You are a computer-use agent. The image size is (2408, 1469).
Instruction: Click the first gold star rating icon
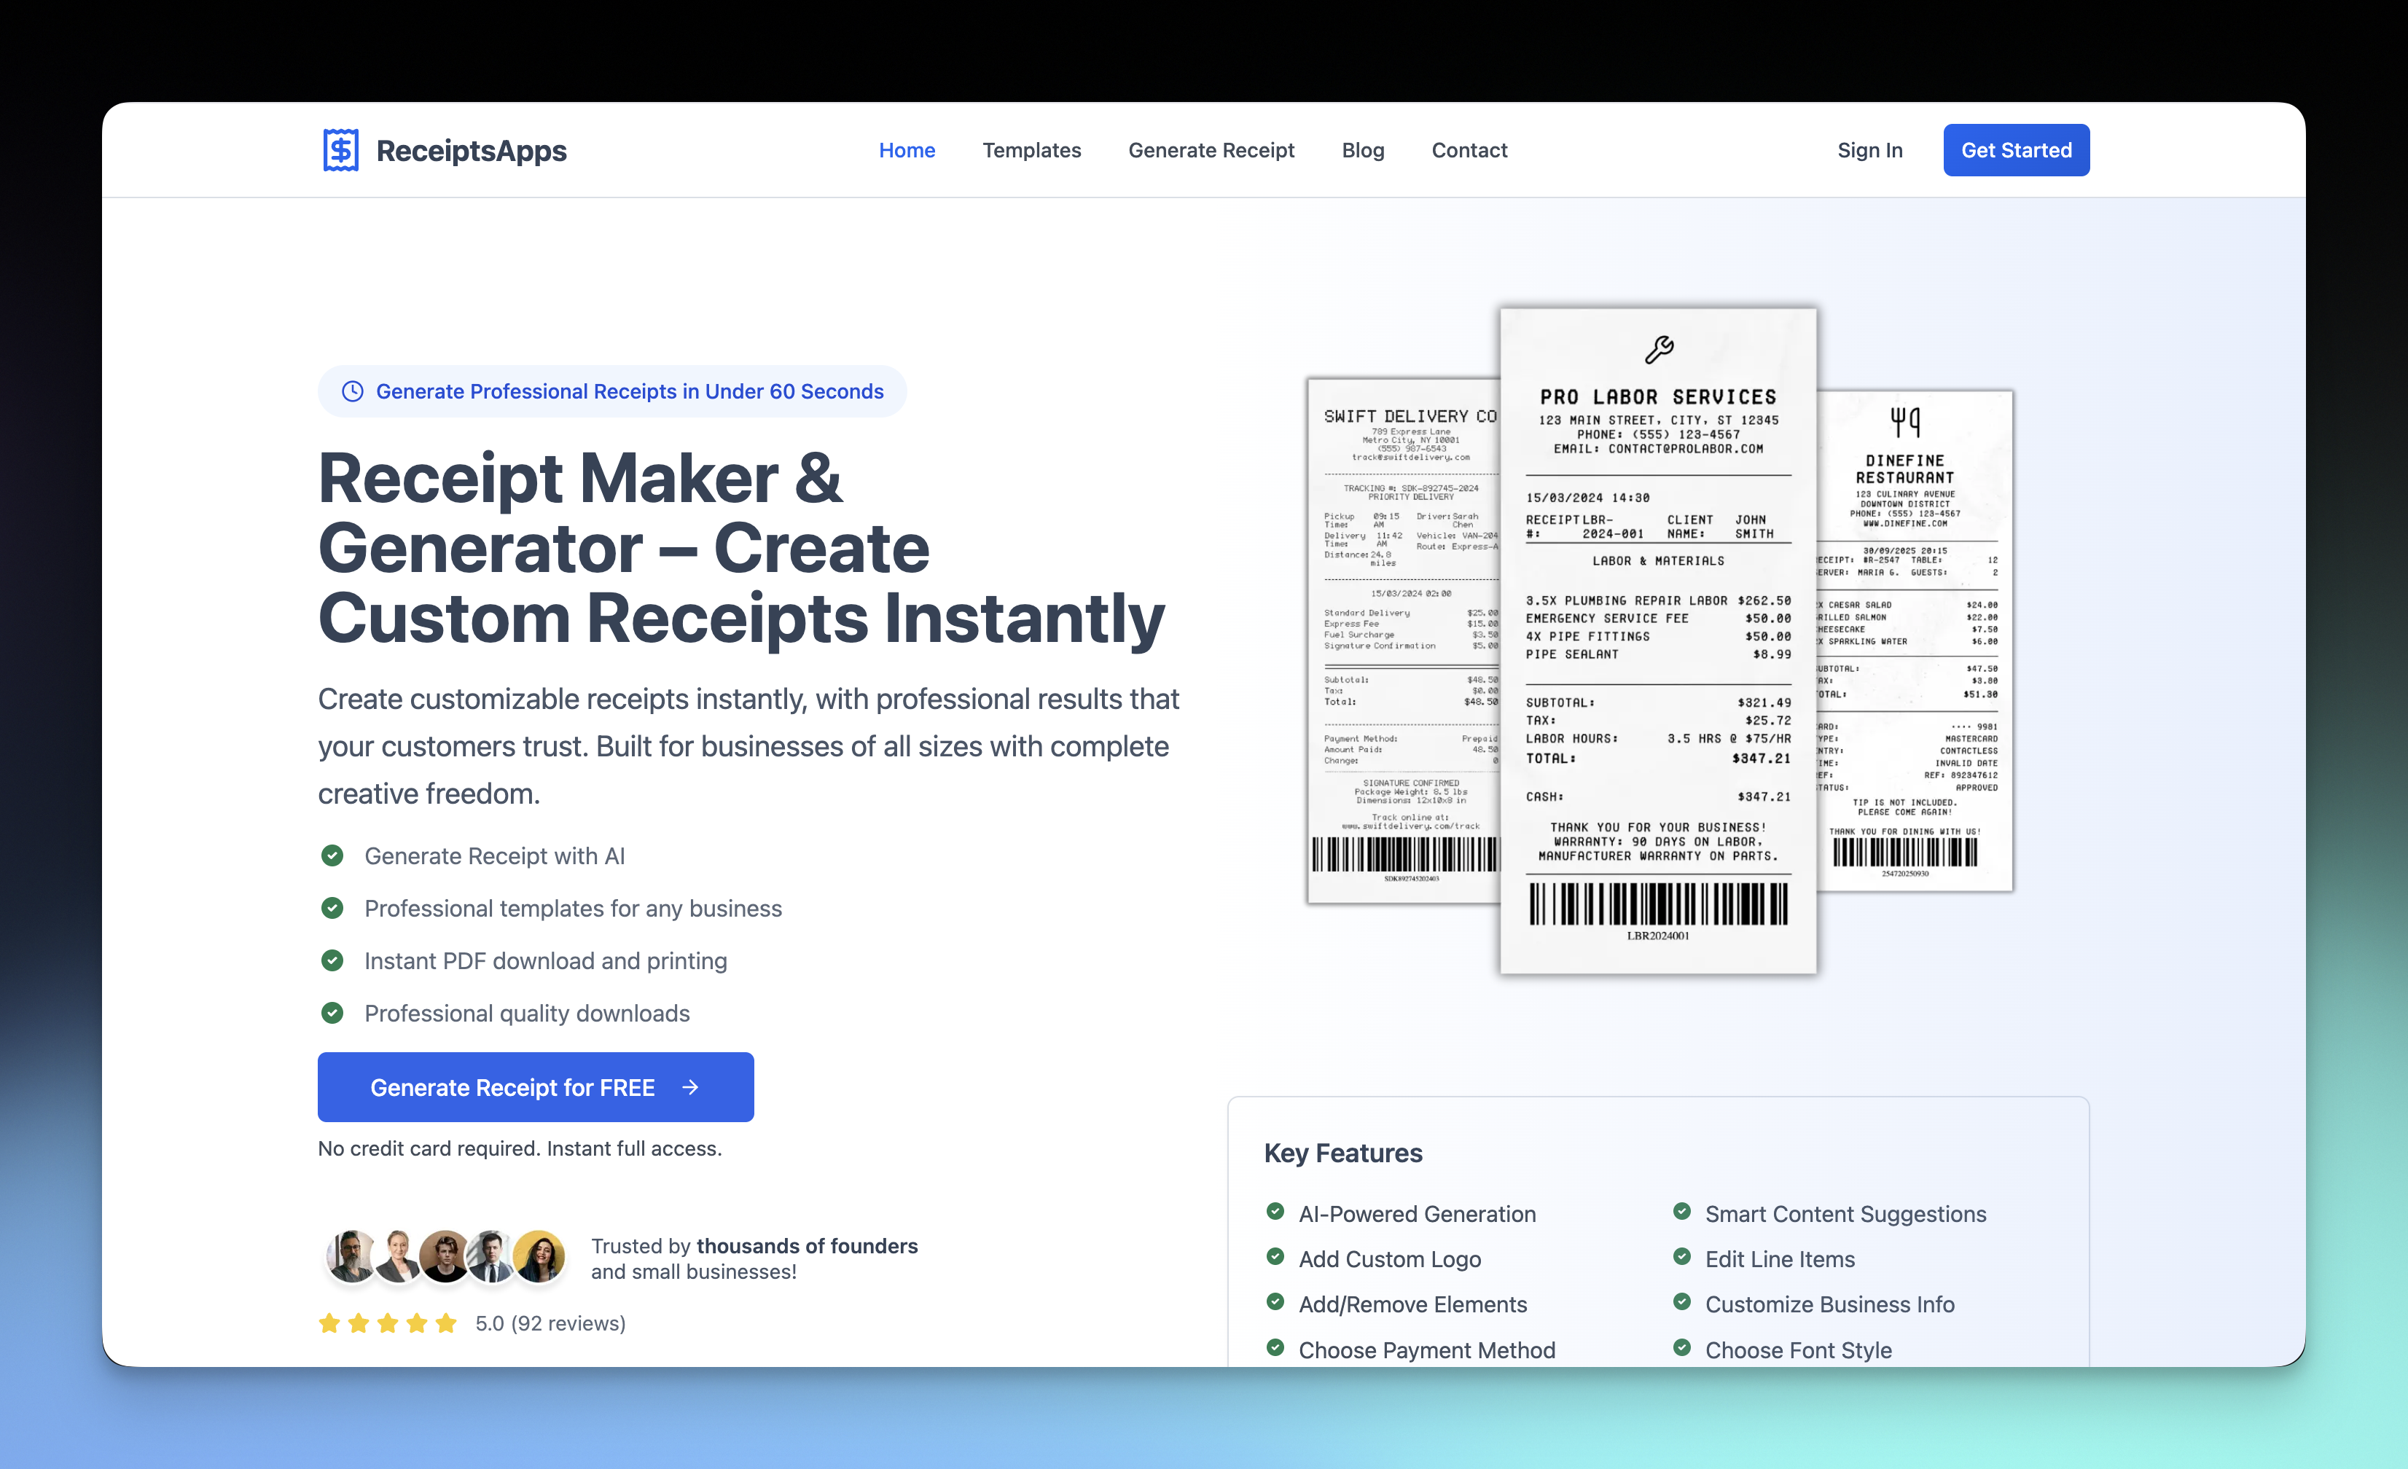click(x=329, y=1323)
